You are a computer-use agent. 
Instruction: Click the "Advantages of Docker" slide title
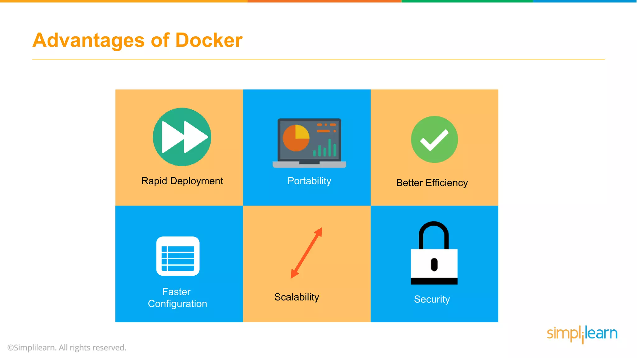(137, 40)
